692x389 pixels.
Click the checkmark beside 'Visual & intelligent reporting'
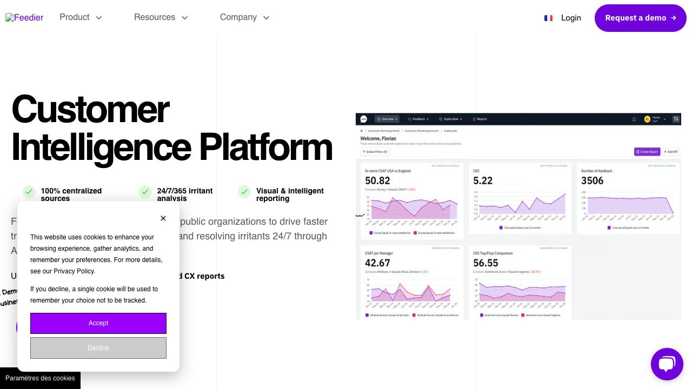coord(244,192)
